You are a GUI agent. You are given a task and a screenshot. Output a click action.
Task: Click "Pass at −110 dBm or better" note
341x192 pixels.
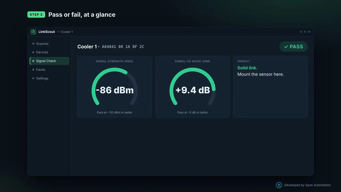[115, 113]
